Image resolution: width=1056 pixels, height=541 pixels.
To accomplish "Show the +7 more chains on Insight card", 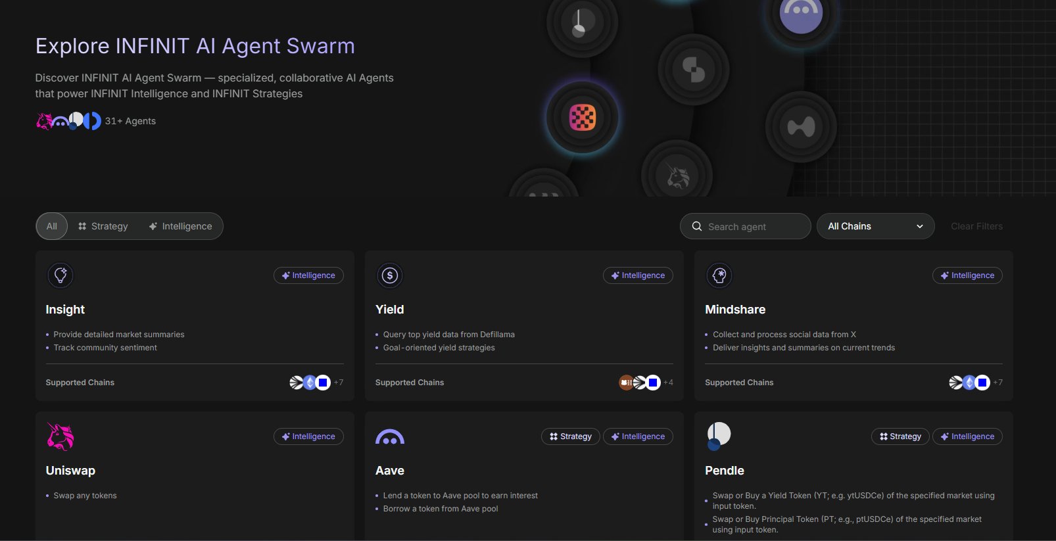I will tap(339, 383).
